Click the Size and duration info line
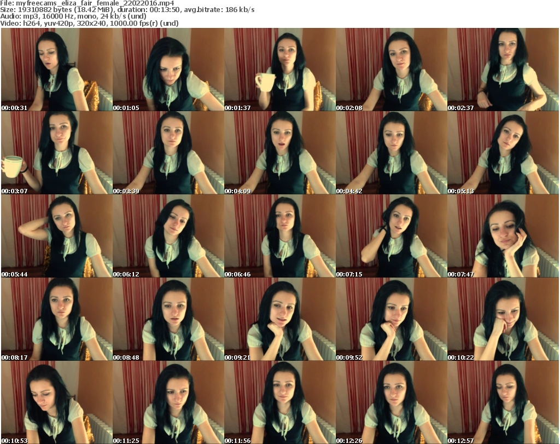Screen dimensions: 560x444 tap(127, 10)
